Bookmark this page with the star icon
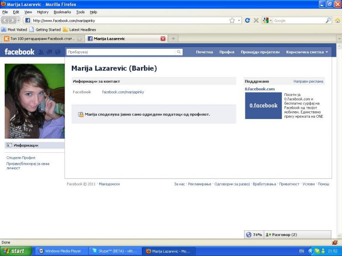Viewport: 342px width, 256px height. point(232,20)
